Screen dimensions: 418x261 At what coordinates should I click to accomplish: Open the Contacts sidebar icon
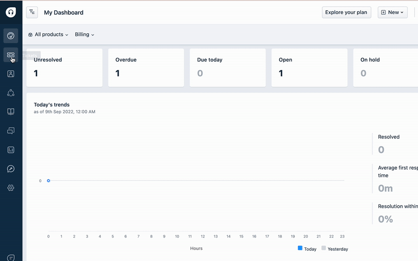pyautogui.click(x=10, y=74)
